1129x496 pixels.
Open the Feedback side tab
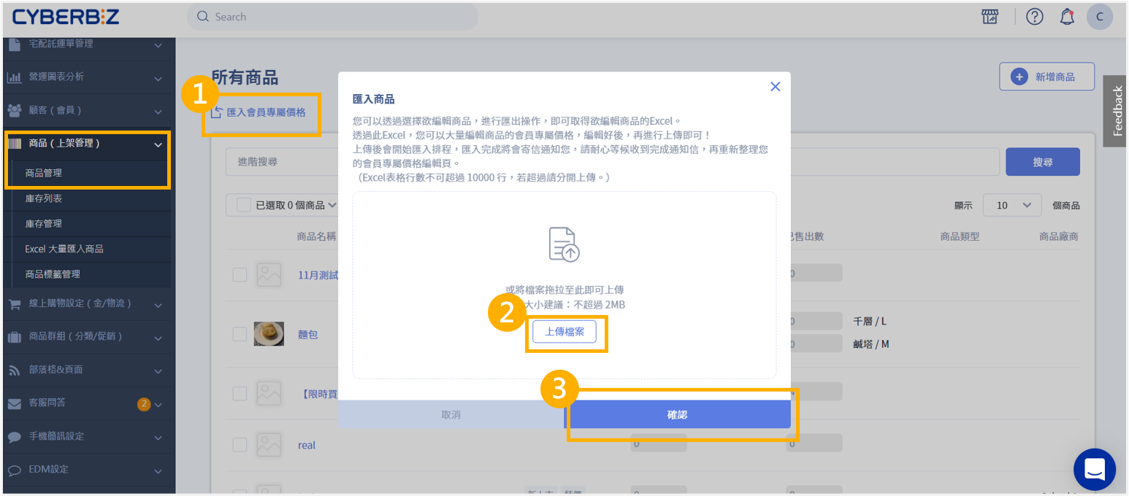click(x=1117, y=111)
